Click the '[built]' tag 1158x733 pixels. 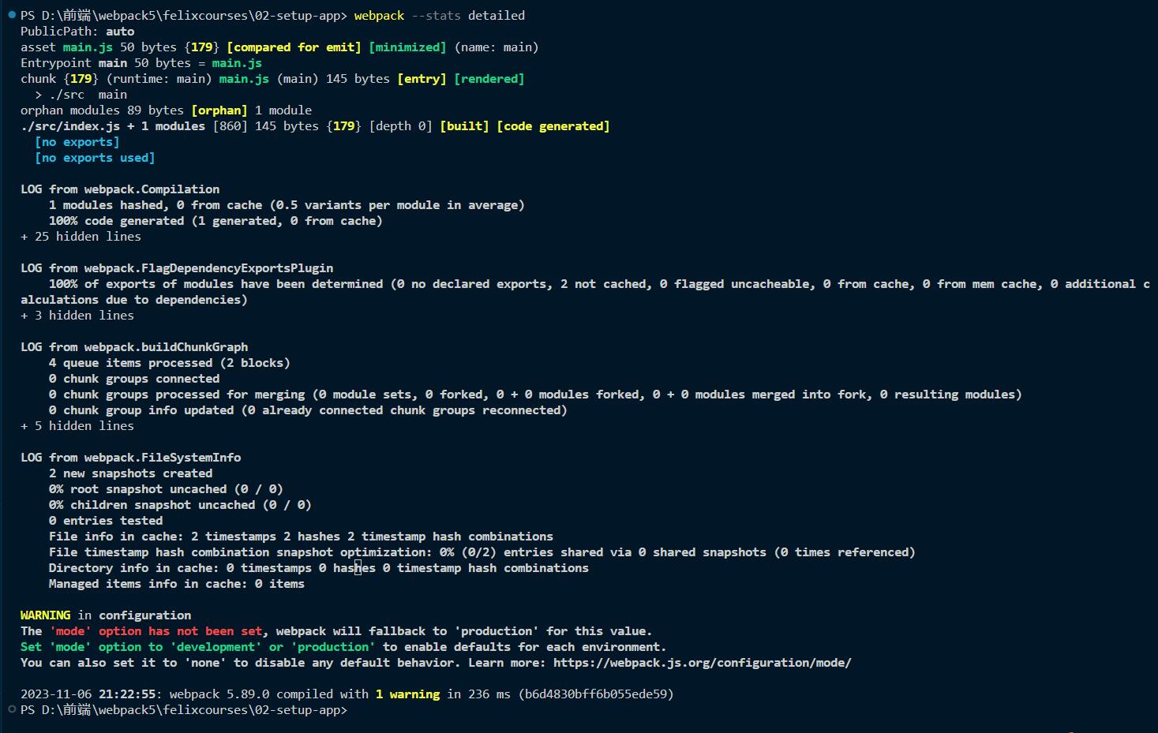464,126
